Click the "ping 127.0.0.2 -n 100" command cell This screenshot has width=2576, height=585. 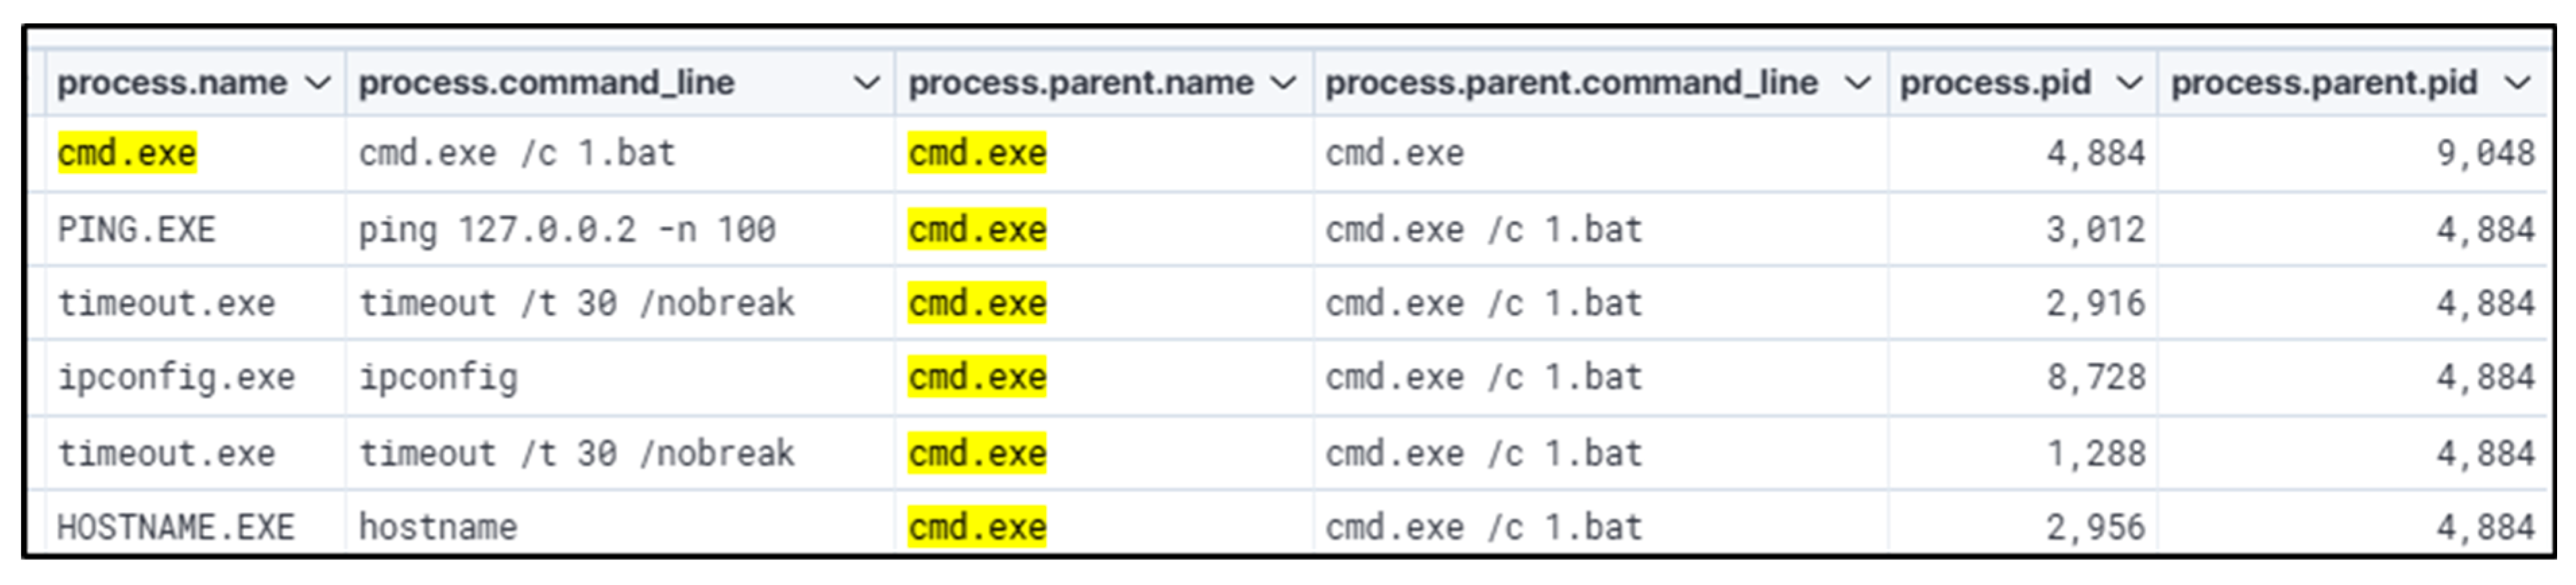pos(567,230)
